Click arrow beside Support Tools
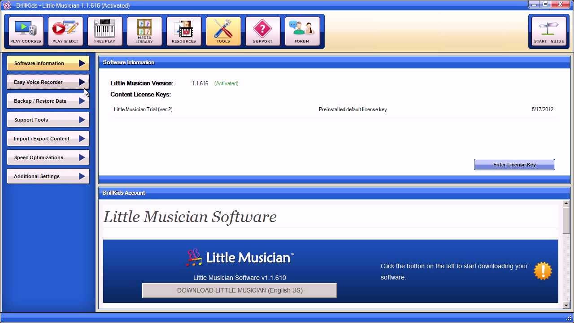Viewport: 574px width, 323px height. [x=82, y=120]
